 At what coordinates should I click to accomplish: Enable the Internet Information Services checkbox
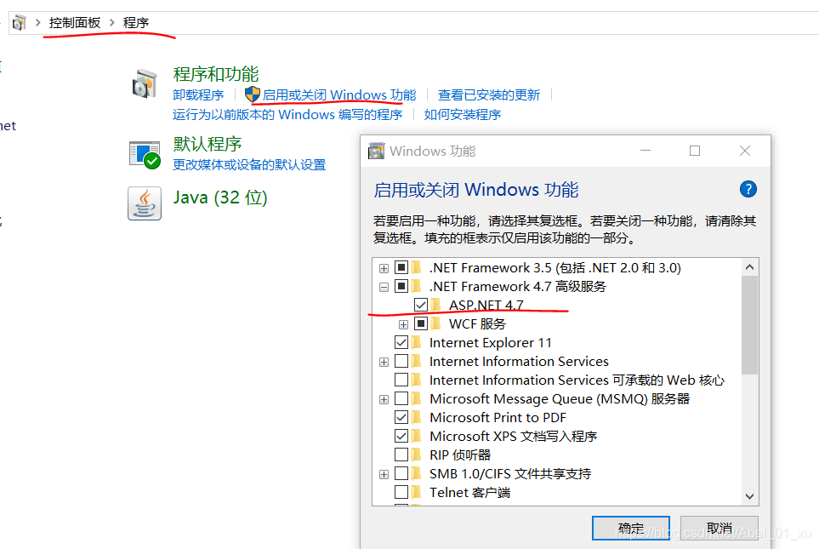click(401, 361)
